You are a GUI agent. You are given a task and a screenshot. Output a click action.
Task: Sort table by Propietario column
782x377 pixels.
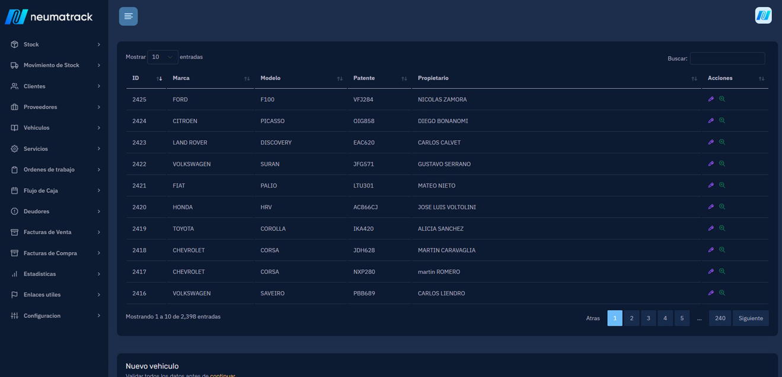tap(557, 78)
